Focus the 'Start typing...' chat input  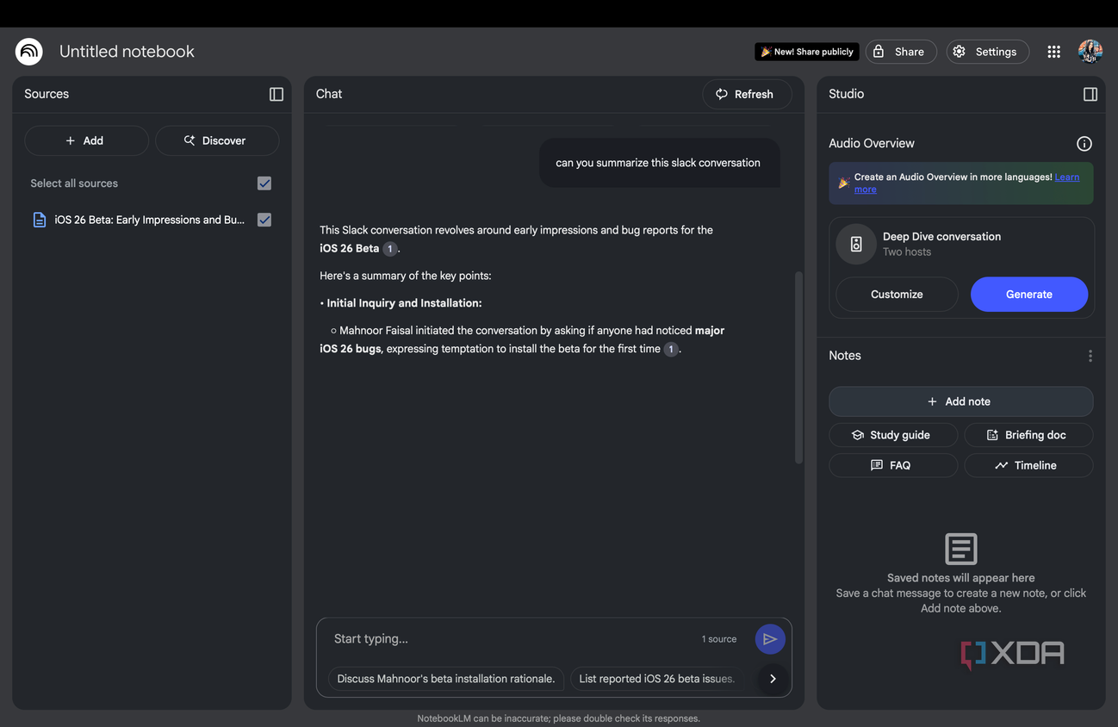512,639
